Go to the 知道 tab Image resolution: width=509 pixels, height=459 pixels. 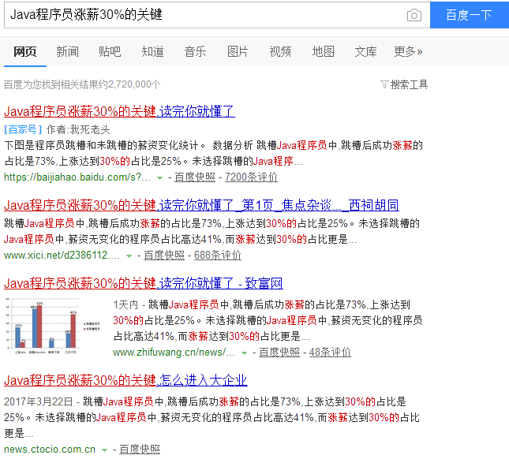pos(152,51)
